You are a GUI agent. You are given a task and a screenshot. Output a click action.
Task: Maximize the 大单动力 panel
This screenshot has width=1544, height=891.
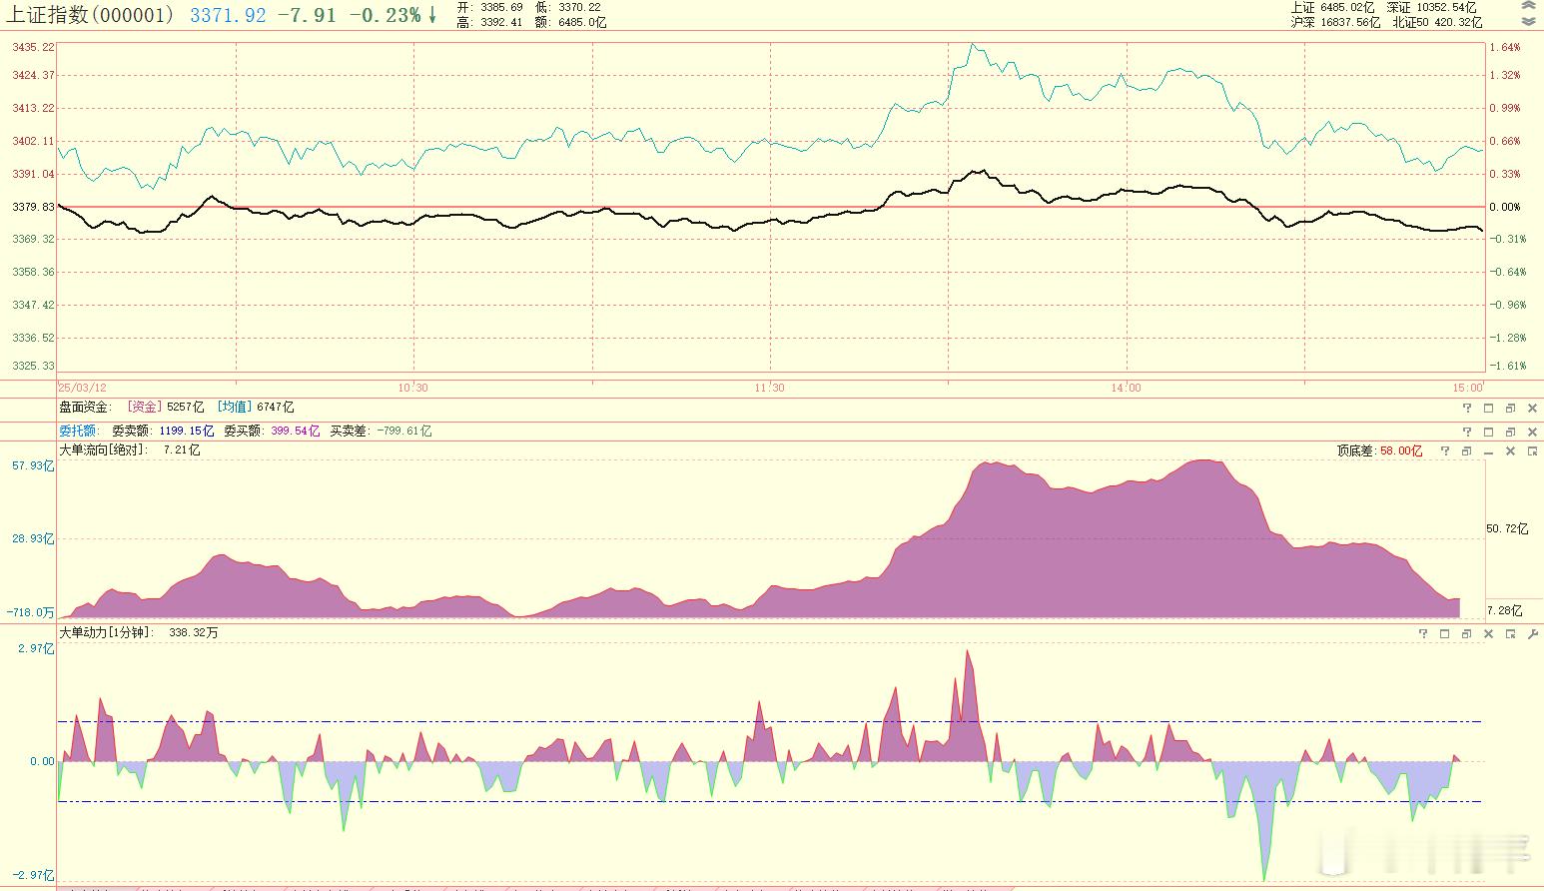click(1444, 633)
